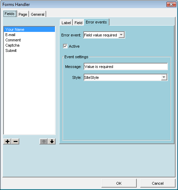Add a new form field with plus icon
The image size is (178, 190).
[7, 141]
